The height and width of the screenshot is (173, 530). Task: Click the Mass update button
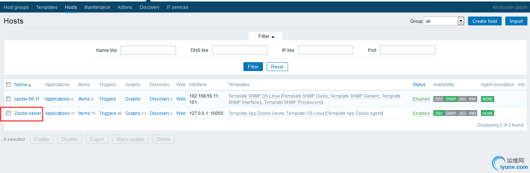point(130,139)
